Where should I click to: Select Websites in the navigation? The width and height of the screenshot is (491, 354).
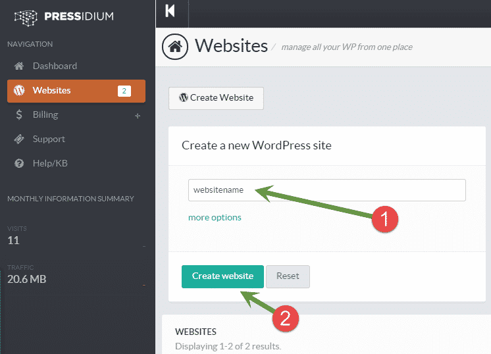(76, 91)
